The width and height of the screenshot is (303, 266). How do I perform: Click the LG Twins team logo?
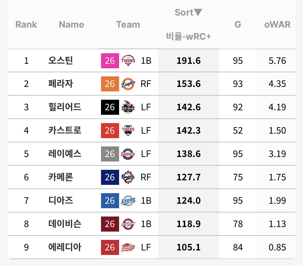[128, 61]
